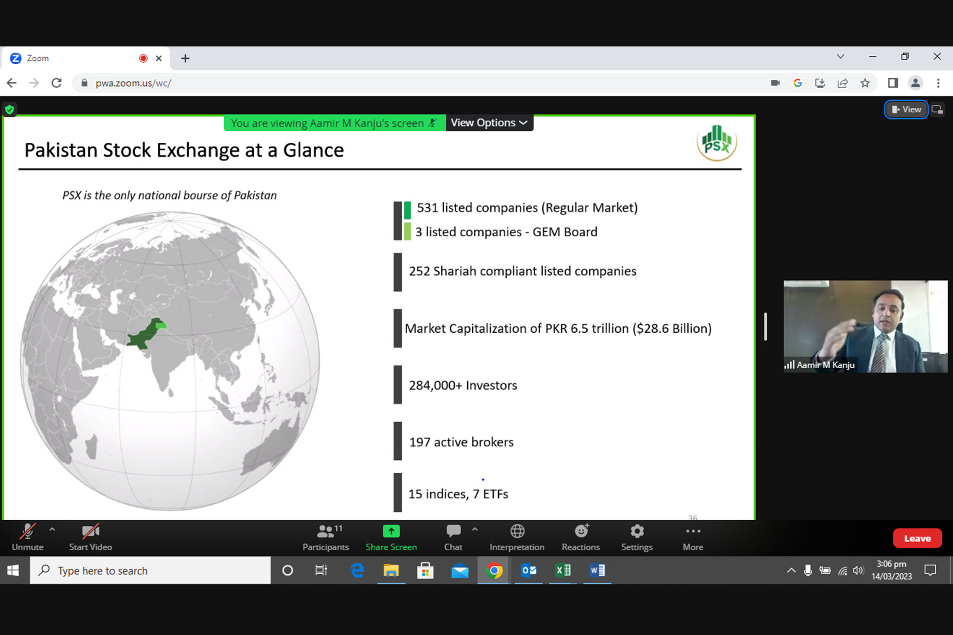The image size is (953, 635).
Task: Switch to Chrome on taskbar
Action: [x=494, y=570]
